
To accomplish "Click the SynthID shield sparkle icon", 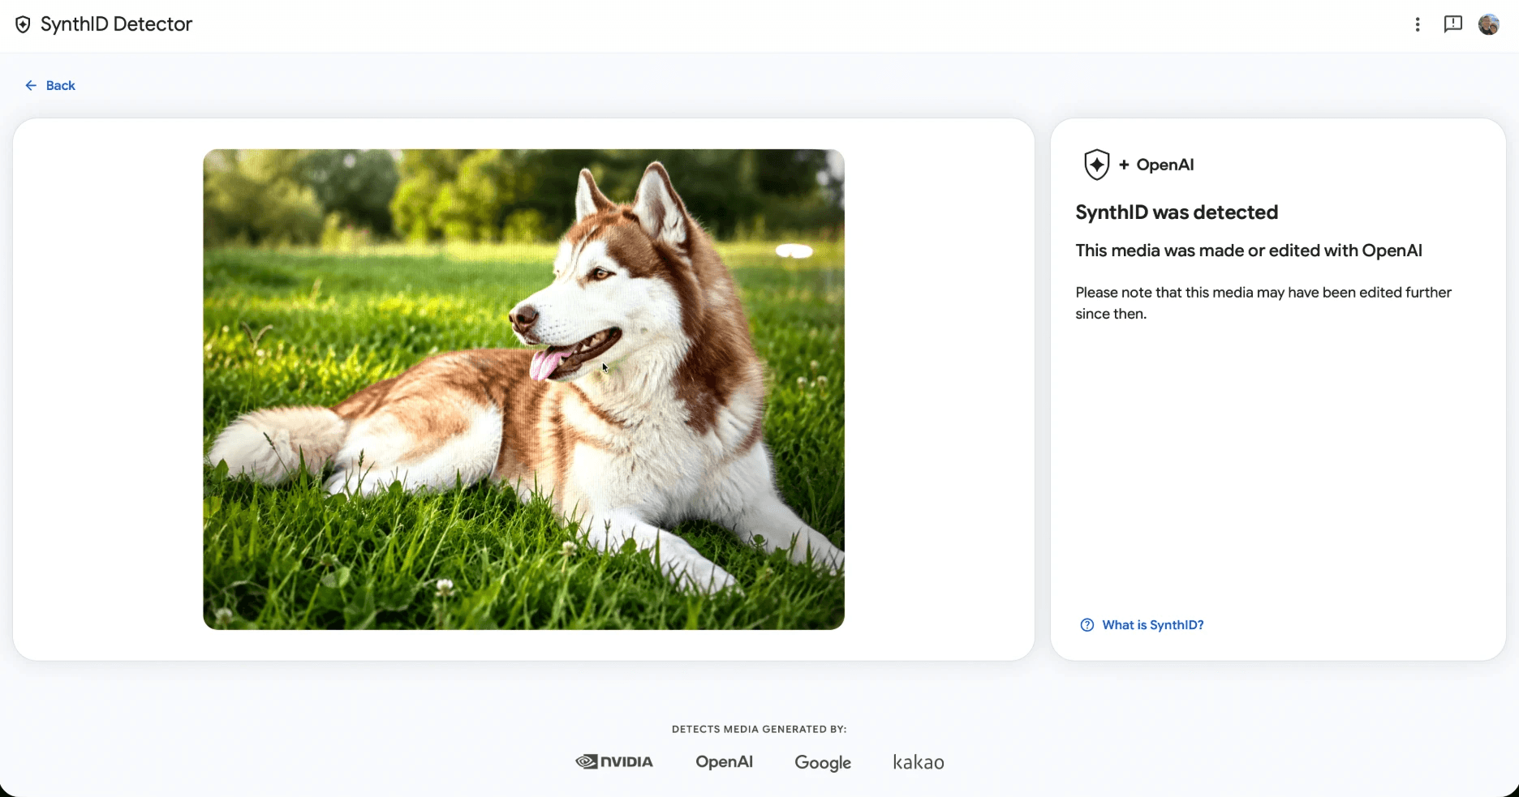I will click(1096, 165).
